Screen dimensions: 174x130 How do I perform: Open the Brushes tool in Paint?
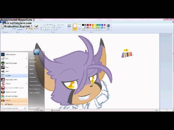click(x=36, y=27)
